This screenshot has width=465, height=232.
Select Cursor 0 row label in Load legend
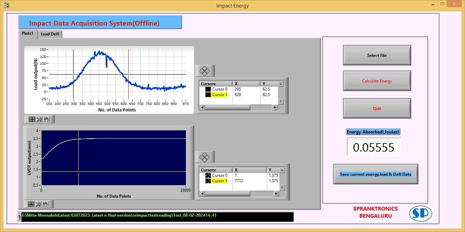tap(220, 89)
